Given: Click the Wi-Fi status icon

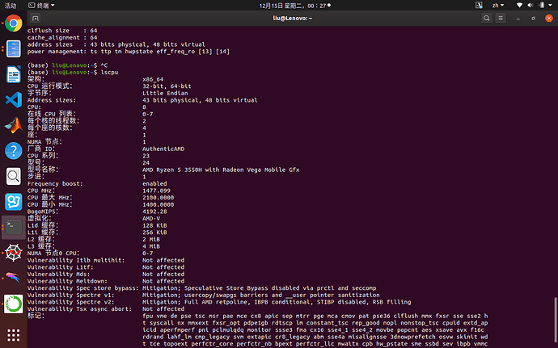Looking at the screenshot, I should pos(519,6).
